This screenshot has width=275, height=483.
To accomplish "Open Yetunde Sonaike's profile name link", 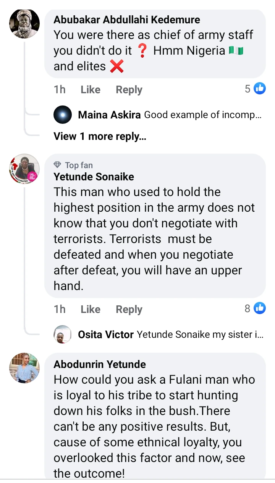I will 94,177.
